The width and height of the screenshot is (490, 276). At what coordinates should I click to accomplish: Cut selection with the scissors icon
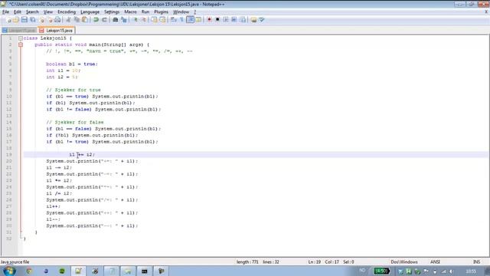tap(68, 20)
